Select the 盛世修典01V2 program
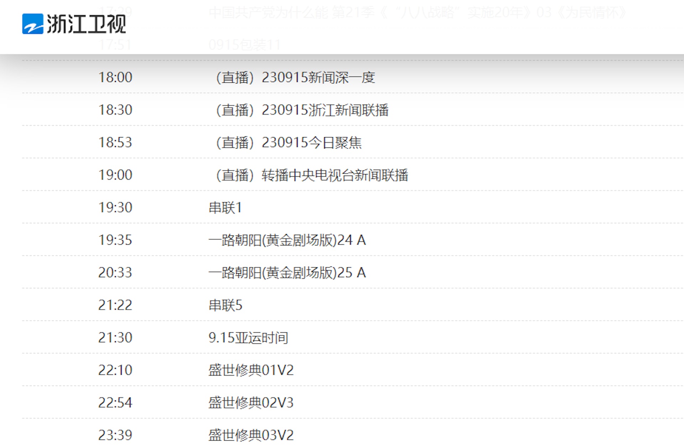Viewport: 684px width, 446px height. (251, 370)
